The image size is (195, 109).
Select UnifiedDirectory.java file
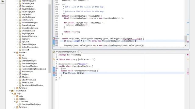[x=30, y=47]
